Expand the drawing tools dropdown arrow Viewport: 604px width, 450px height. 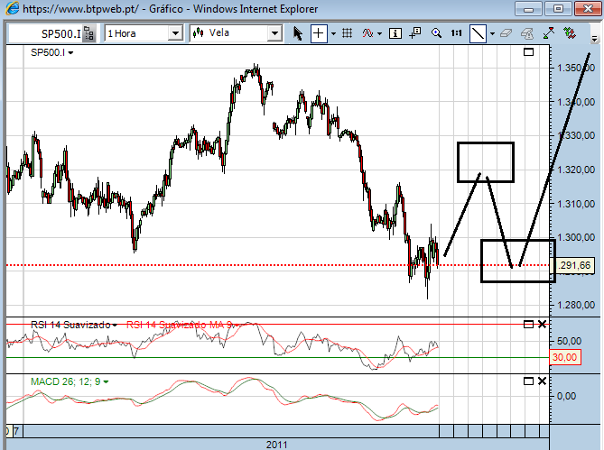click(492, 34)
